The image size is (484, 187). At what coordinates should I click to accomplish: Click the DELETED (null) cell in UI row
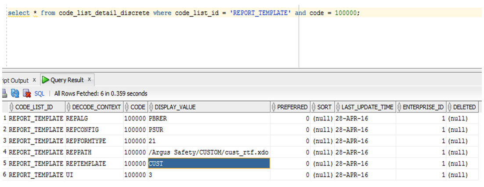click(462, 175)
